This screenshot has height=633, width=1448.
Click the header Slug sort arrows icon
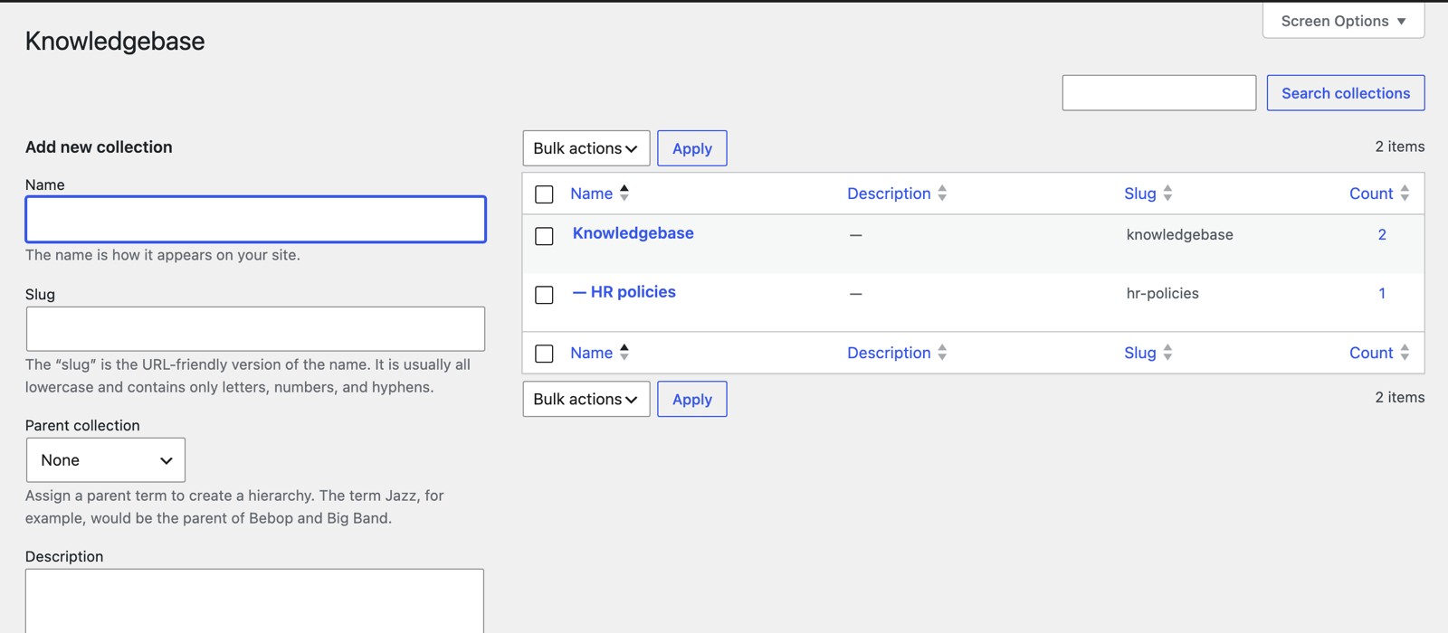1167,193
